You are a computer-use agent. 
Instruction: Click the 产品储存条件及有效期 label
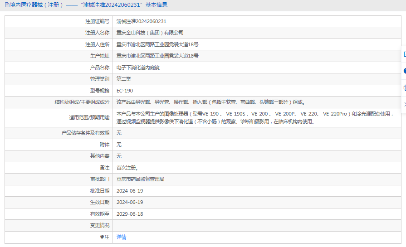pyautogui.click(x=85, y=133)
